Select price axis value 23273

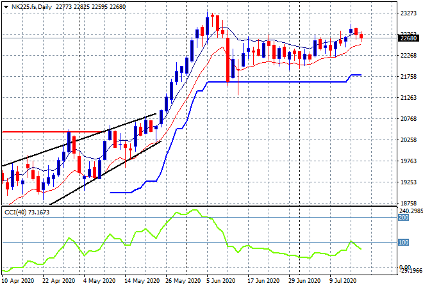point(408,13)
